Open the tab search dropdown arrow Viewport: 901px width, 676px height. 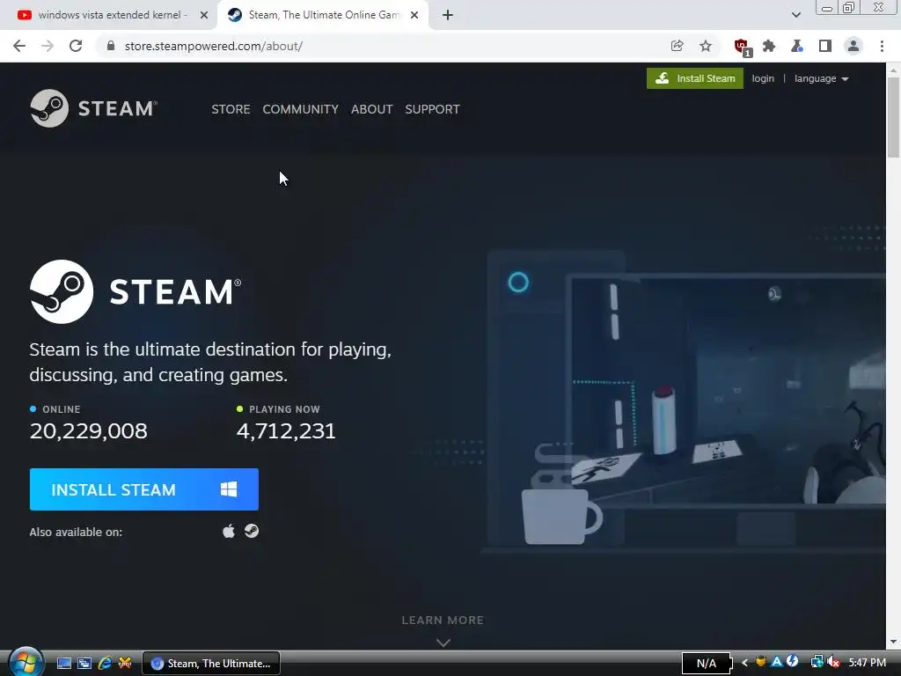pos(795,15)
